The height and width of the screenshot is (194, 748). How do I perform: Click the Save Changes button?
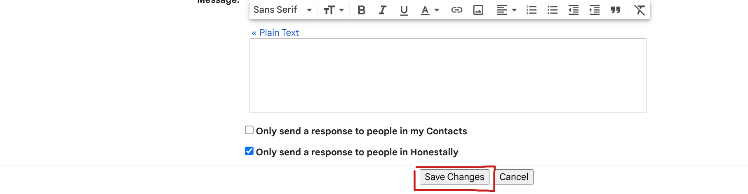tap(454, 177)
